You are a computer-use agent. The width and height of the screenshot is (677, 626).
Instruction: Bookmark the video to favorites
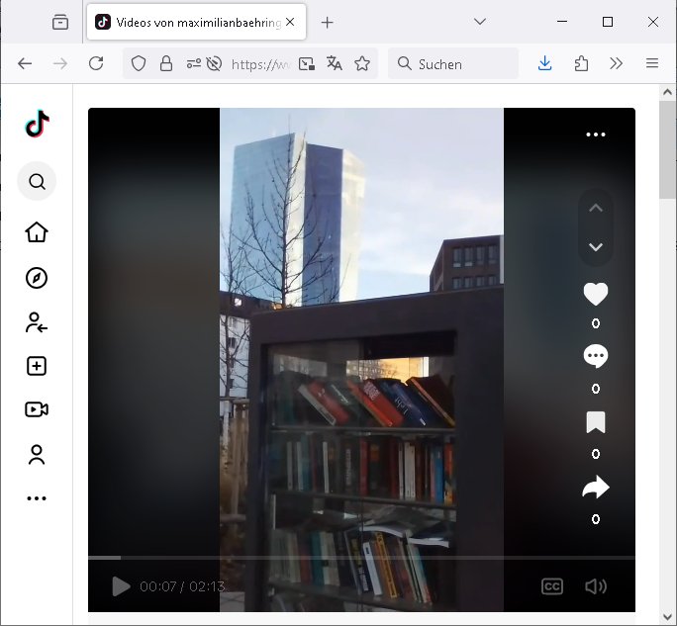click(595, 423)
